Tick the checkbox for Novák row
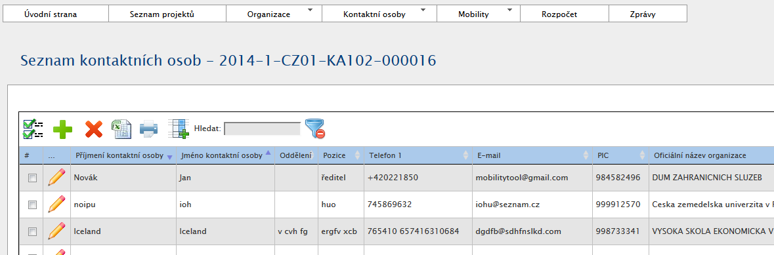The image size is (774, 255). click(32, 178)
